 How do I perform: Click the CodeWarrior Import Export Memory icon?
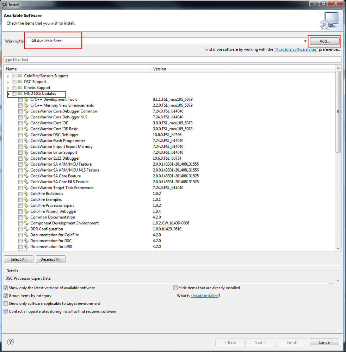[26, 146]
